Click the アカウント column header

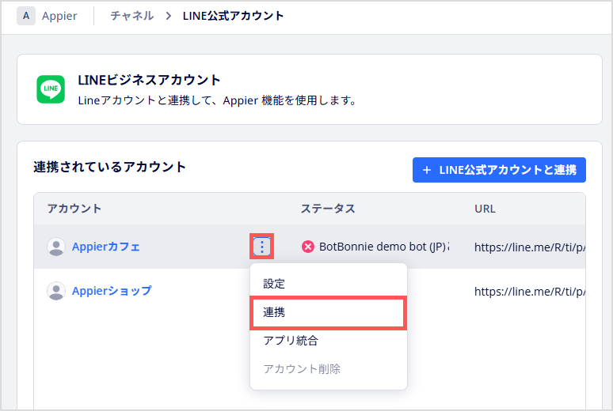(x=74, y=209)
